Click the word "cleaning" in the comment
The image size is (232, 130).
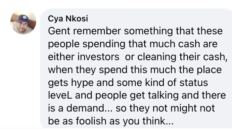(x=157, y=57)
